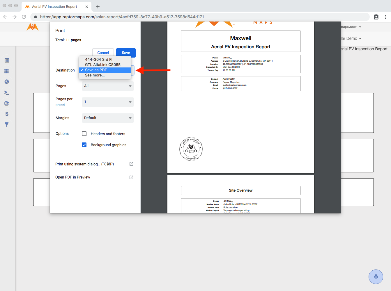Image resolution: width=391 pixels, height=291 pixels.
Task: Expand the Margins dropdown set to Default
Action: pyautogui.click(x=108, y=118)
